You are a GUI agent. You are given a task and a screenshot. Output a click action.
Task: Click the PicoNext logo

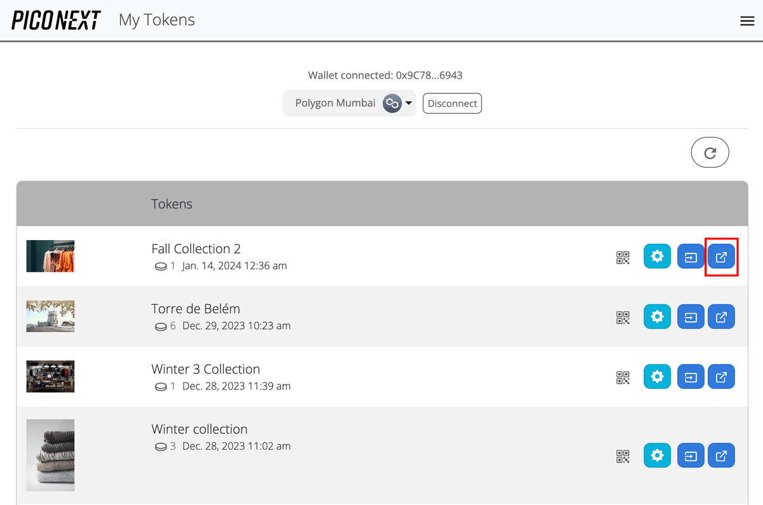(55, 20)
